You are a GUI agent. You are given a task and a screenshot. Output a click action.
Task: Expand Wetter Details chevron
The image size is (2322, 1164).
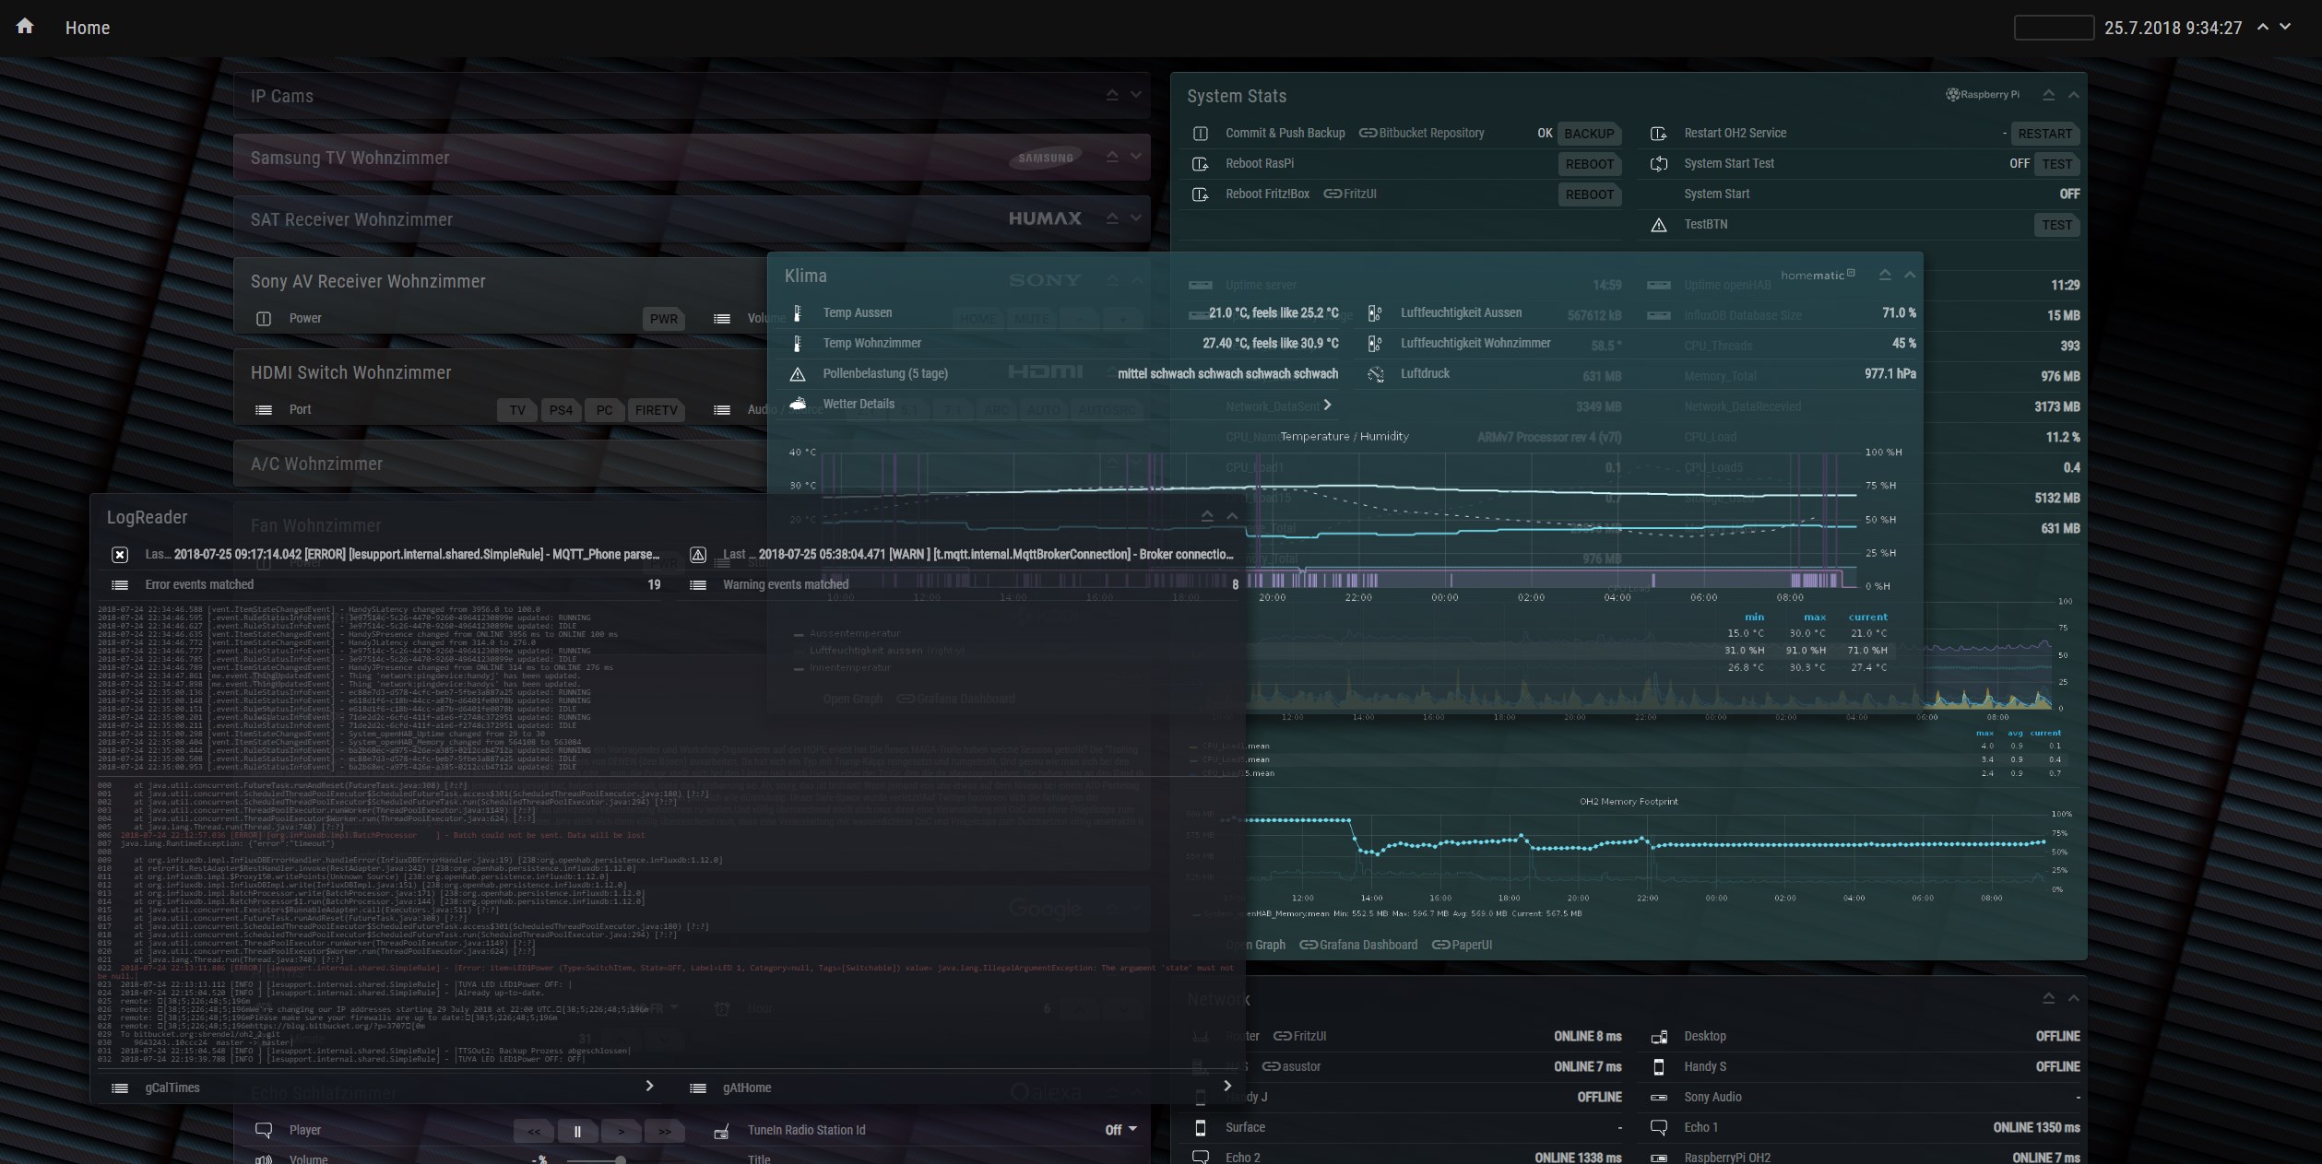pos(1327,405)
